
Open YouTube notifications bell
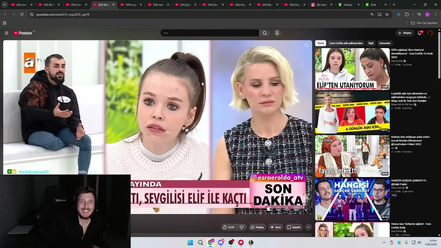point(420,33)
